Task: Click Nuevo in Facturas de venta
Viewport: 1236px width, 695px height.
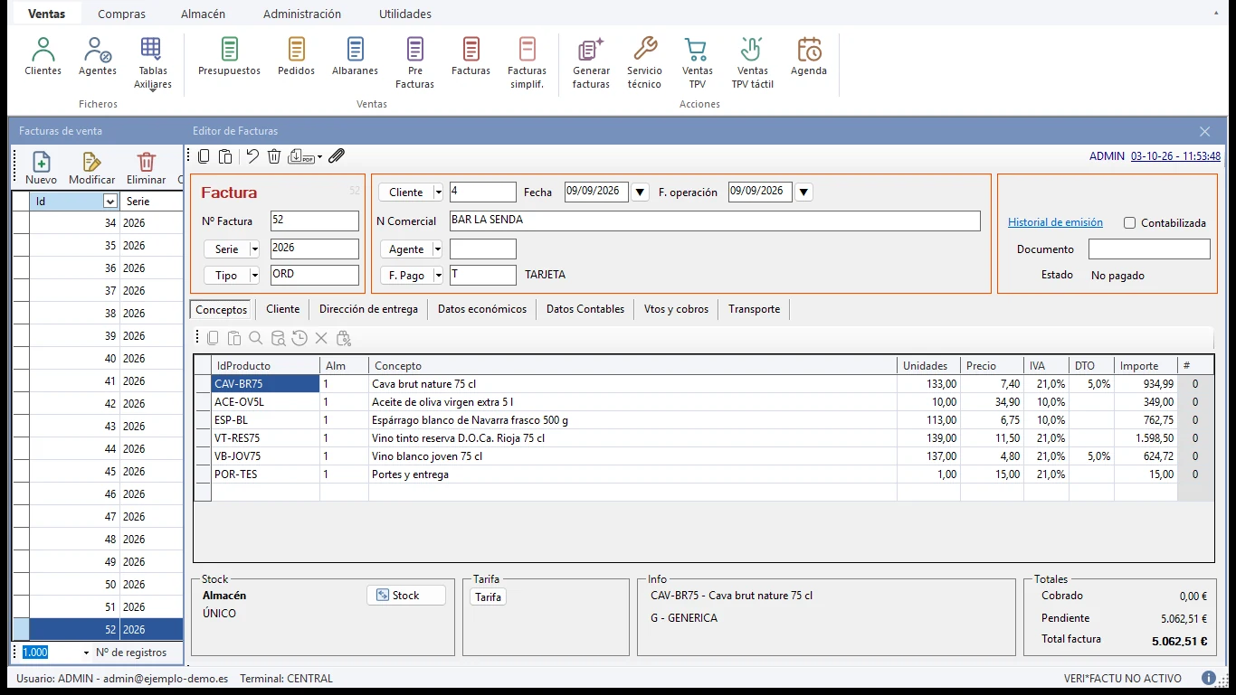Action: coord(42,168)
